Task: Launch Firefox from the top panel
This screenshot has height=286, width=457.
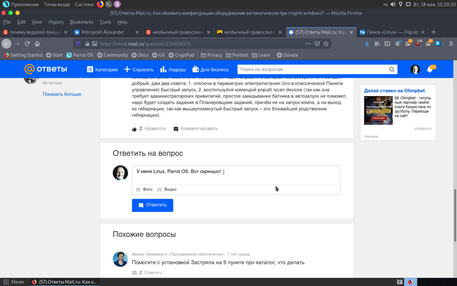Action: click(100, 4)
